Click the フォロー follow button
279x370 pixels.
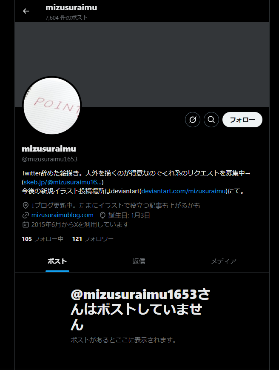pos(242,120)
